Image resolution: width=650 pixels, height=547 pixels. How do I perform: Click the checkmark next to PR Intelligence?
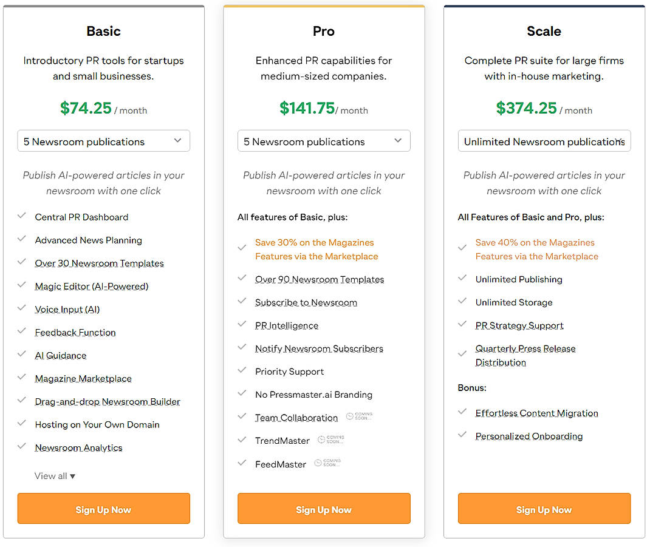coord(242,325)
